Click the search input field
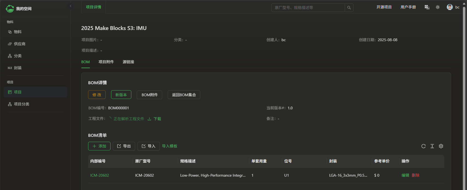The image size is (467, 190). [x=308, y=8]
